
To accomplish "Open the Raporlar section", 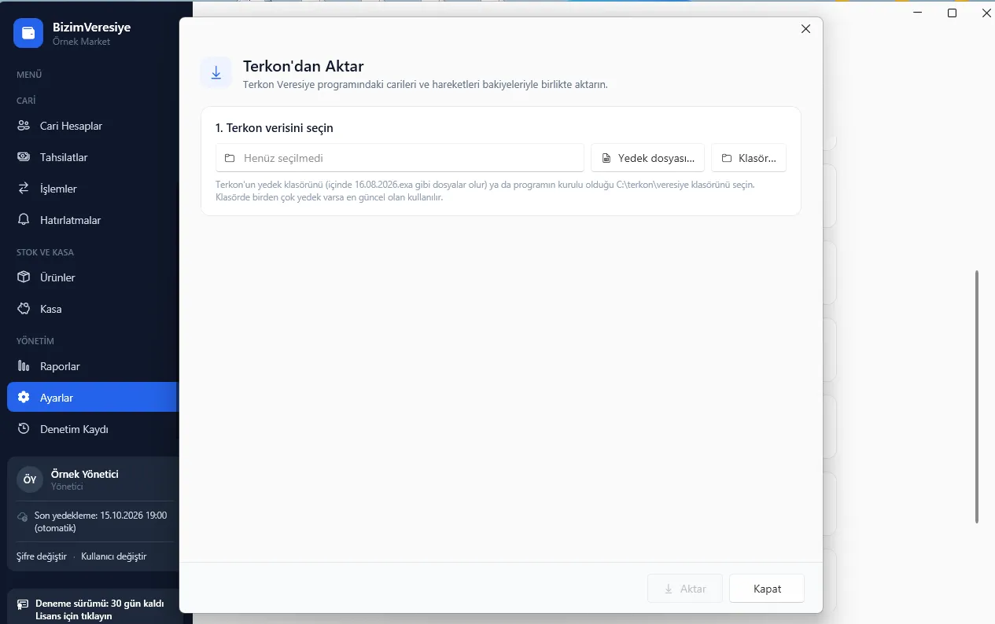I will pyautogui.click(x=92, y=366).
